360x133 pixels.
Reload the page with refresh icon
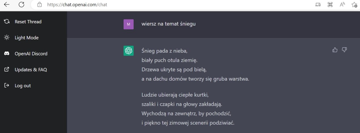(21, 4)
